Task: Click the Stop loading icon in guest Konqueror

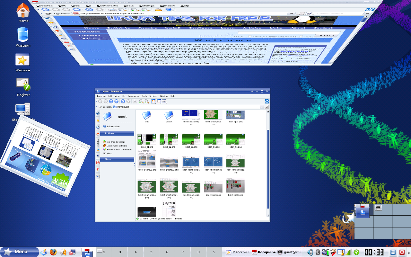Action: coord(128,101)
